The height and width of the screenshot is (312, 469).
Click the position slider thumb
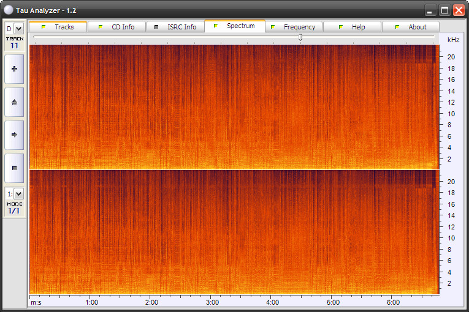tap(300, 37)
